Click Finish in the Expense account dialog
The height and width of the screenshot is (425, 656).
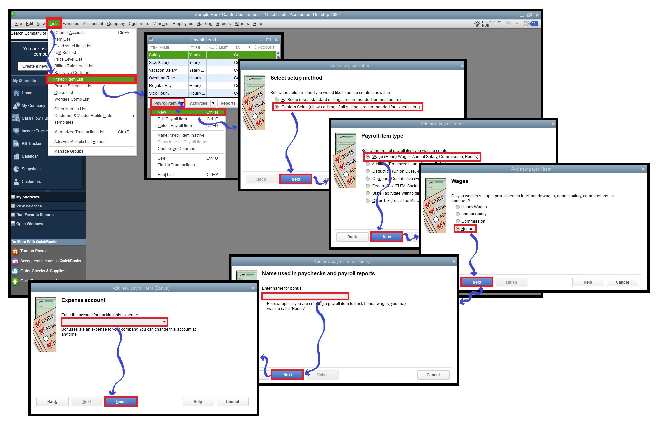121,402
